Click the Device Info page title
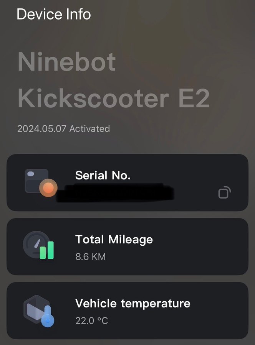 tap(54, 15)
